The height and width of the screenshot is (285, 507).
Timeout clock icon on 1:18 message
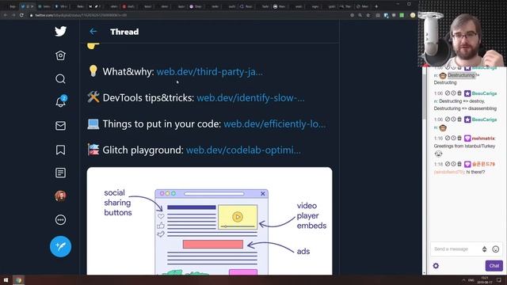(453, 164)
